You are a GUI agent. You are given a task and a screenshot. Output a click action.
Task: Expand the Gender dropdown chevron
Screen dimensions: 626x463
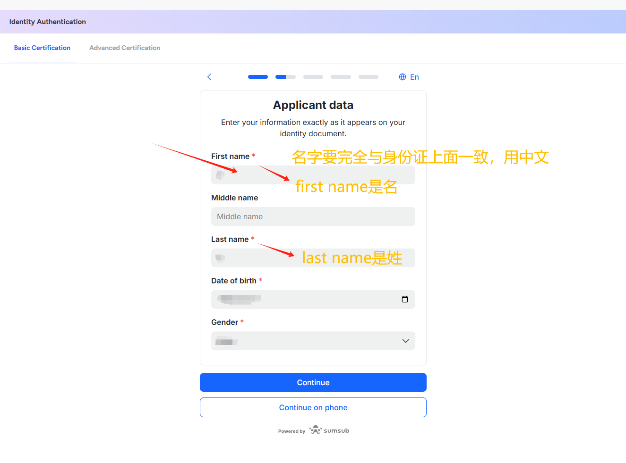405,341
